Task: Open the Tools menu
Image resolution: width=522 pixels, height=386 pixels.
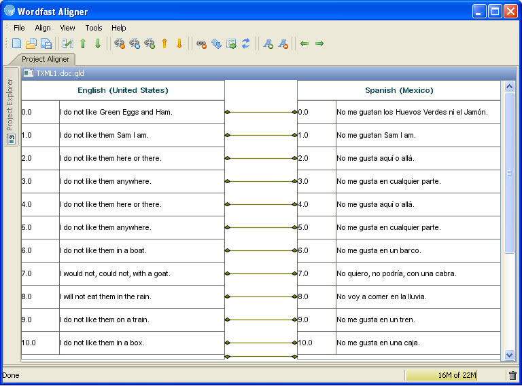Action: point(94,28)
